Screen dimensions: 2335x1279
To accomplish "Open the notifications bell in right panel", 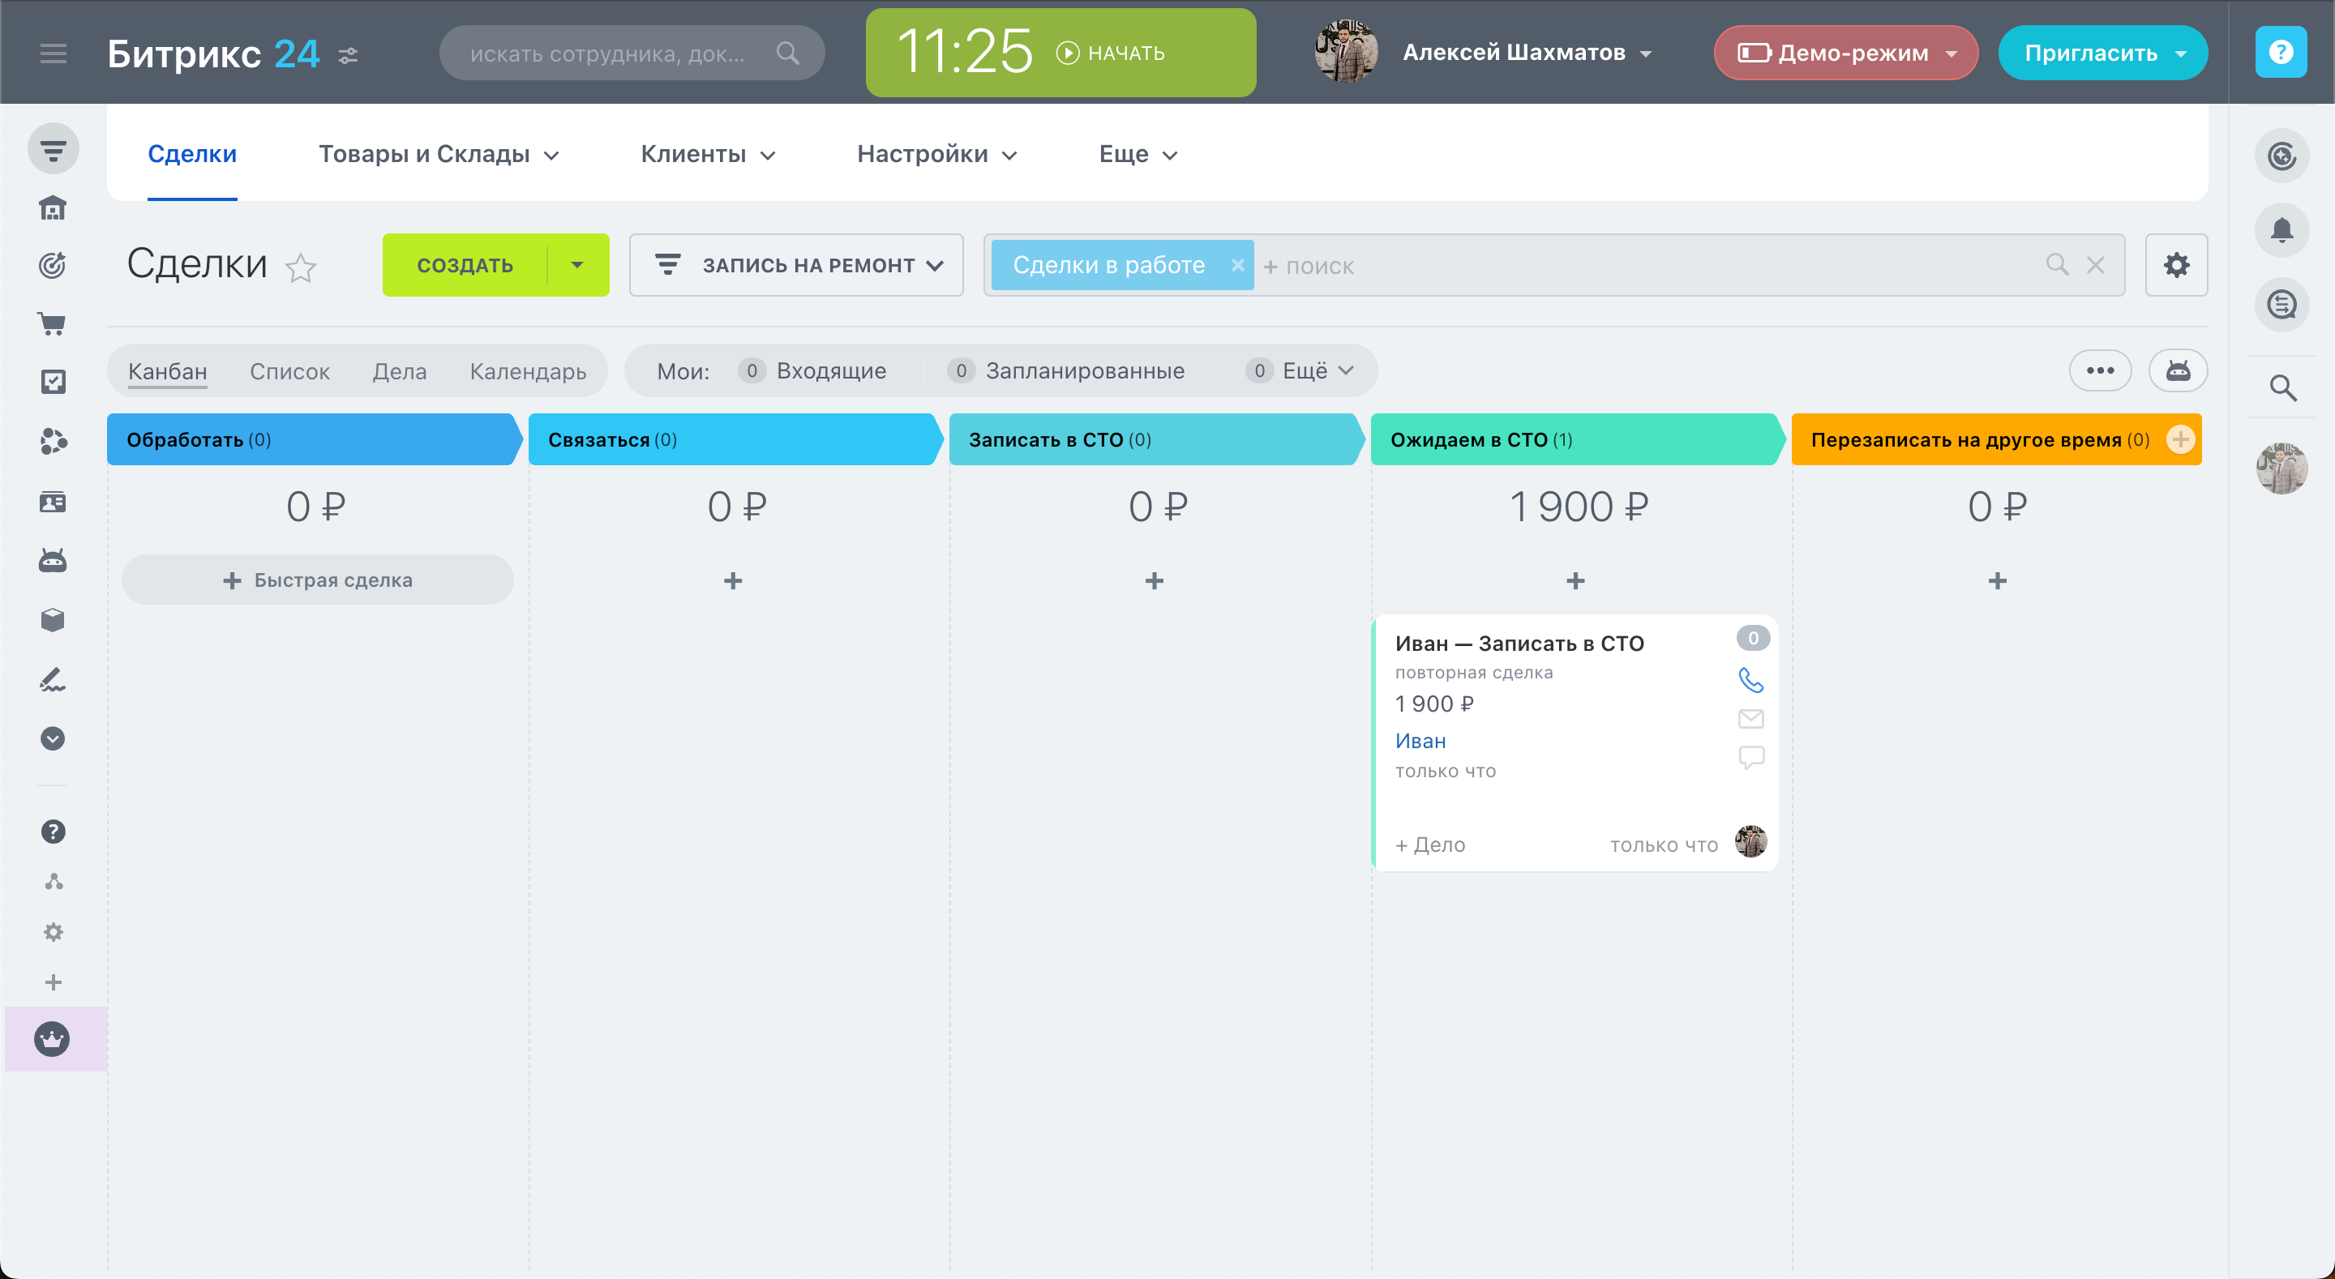I will tap(2281, 230).
